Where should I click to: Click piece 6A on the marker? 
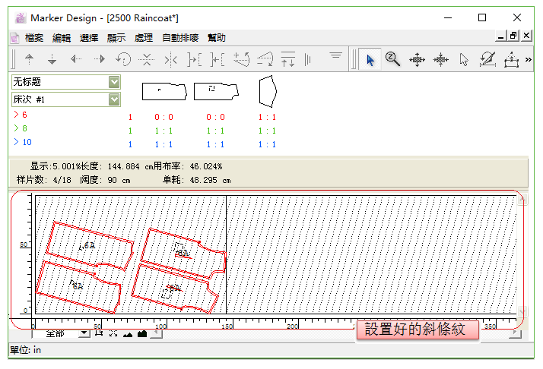click(x=87, y=247)
